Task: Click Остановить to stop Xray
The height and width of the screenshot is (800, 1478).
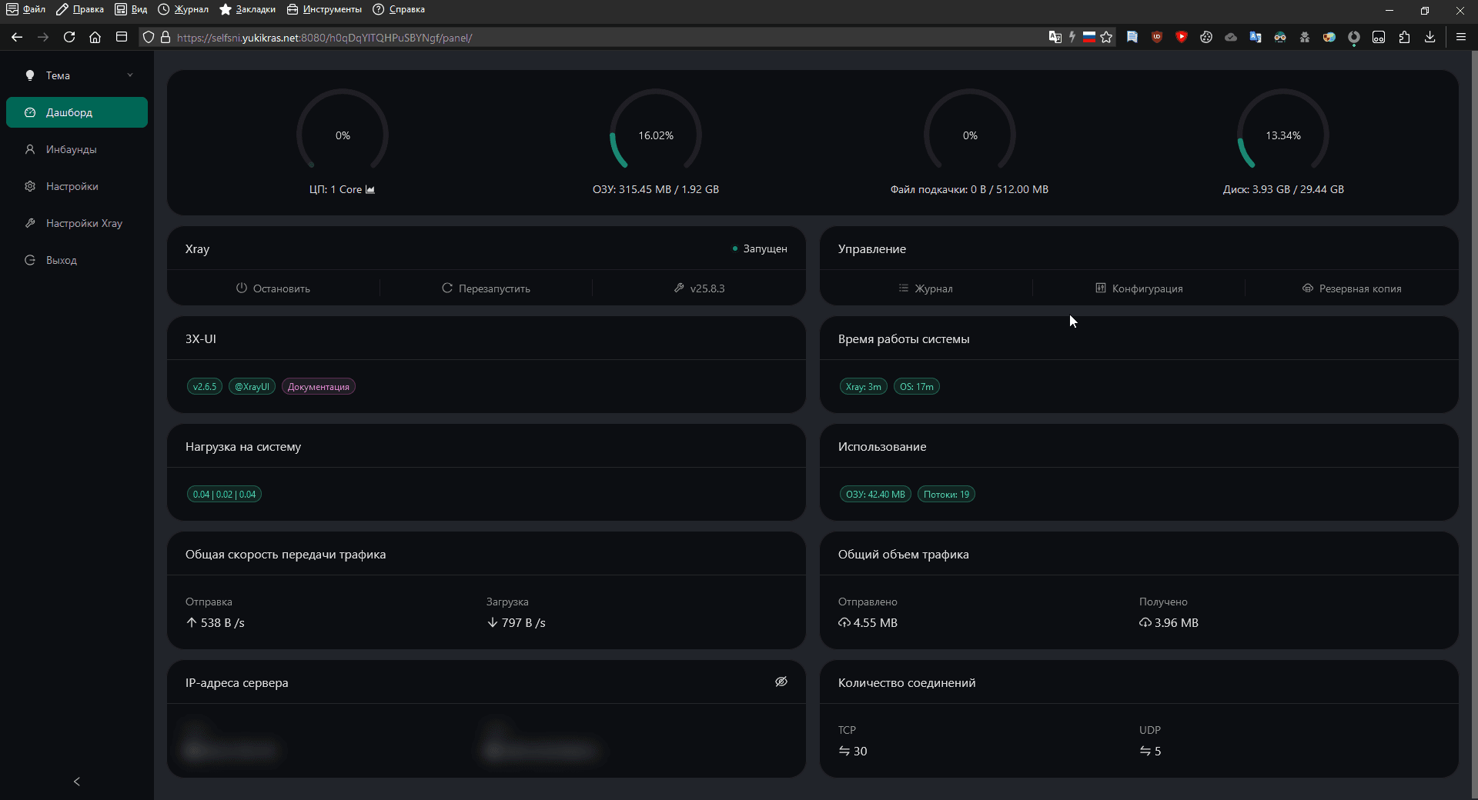Action: point(273,288)
